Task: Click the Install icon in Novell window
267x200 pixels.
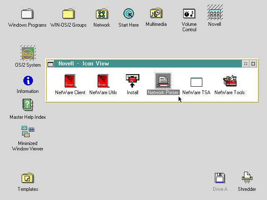Action: [x=133, y=81]
